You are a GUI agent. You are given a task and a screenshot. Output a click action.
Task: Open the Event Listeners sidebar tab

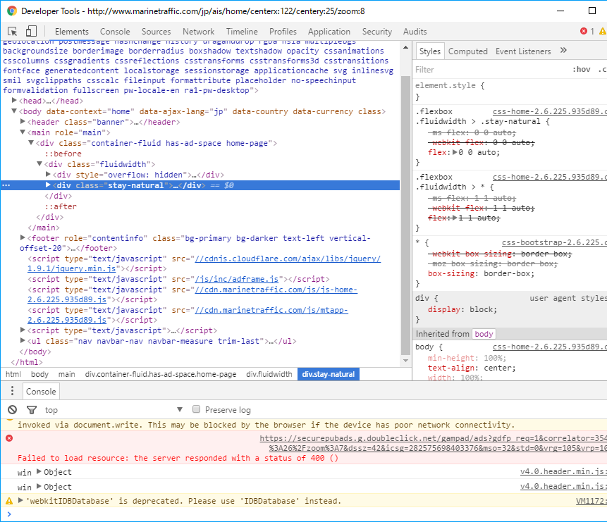coord(523,51)
